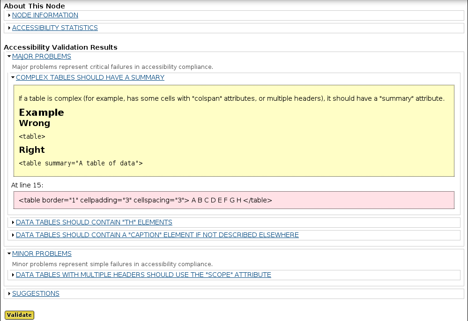468x321 pixels.
Task: Open the NODE INFORMATION link
Action: [x=45, y=15]
